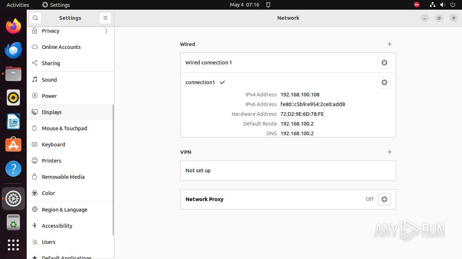Open Activities overview

pyautogui.click(x=18, y=5)
